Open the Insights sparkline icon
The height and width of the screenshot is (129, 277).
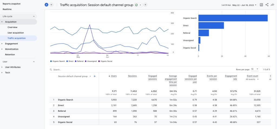pos(272,5)
